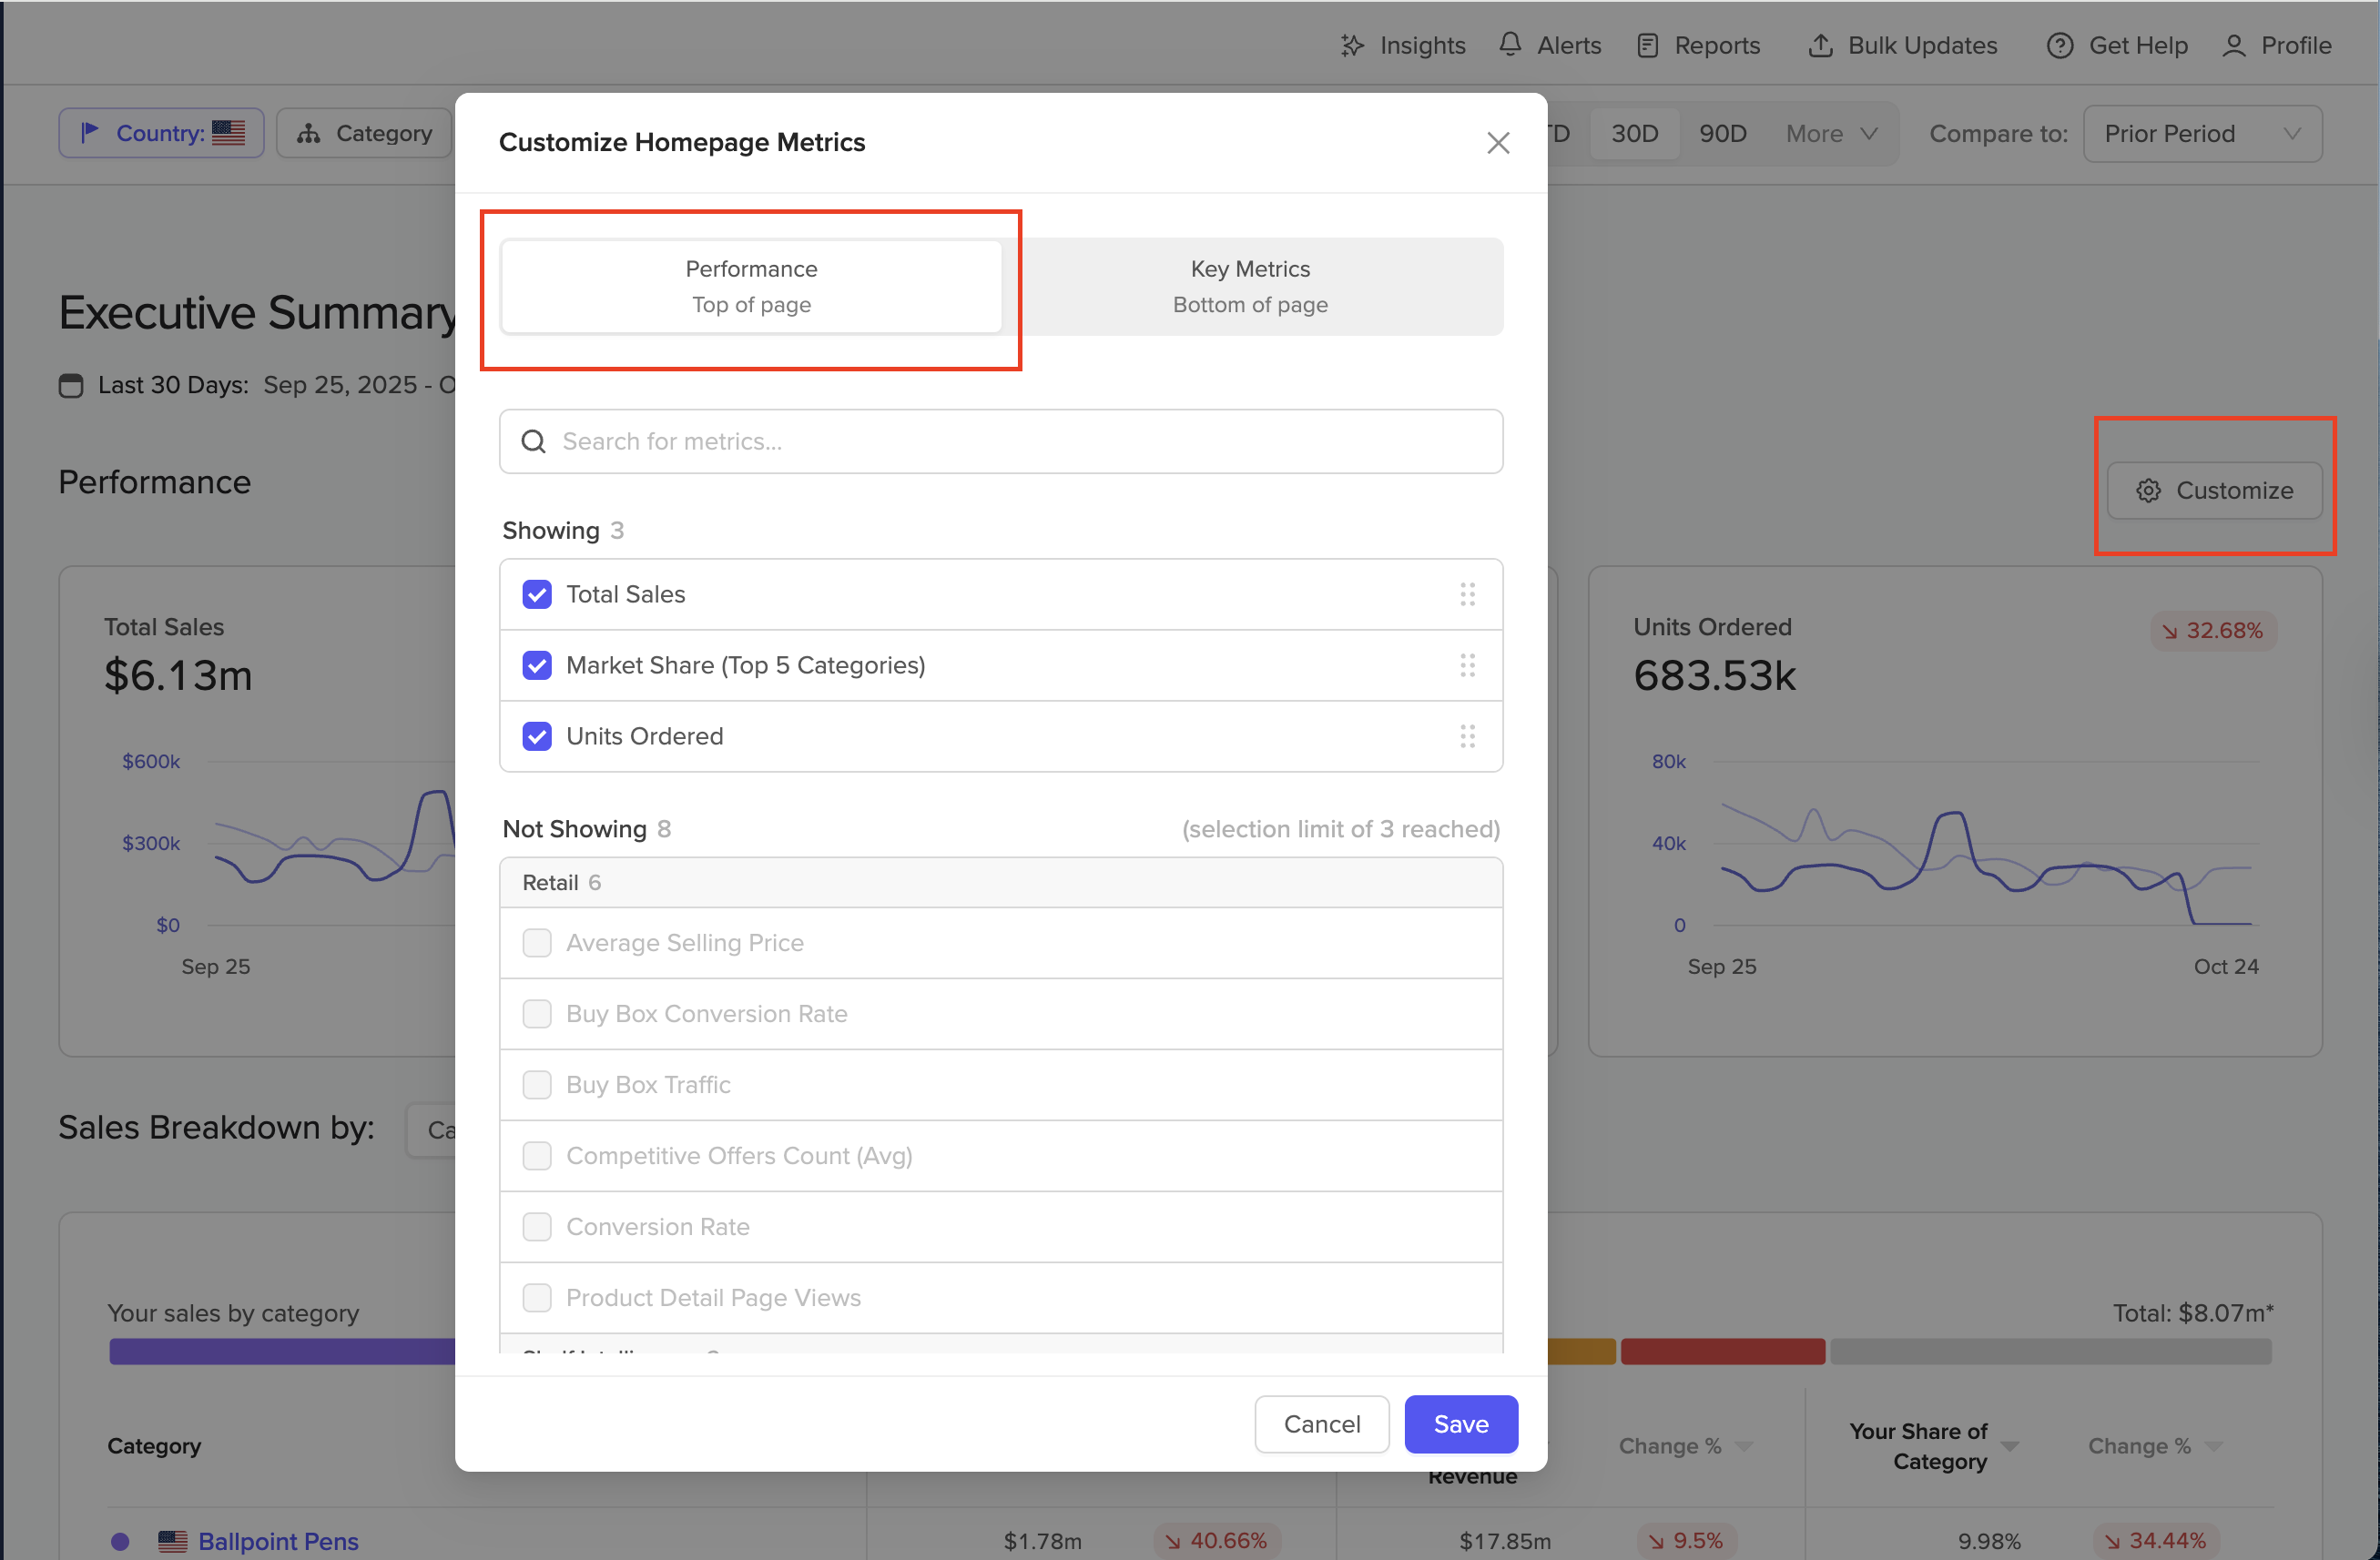2380x1560 pixels.
Task: Uncheck Market Share (Top 5 Categories)
Action: point(537,665)
